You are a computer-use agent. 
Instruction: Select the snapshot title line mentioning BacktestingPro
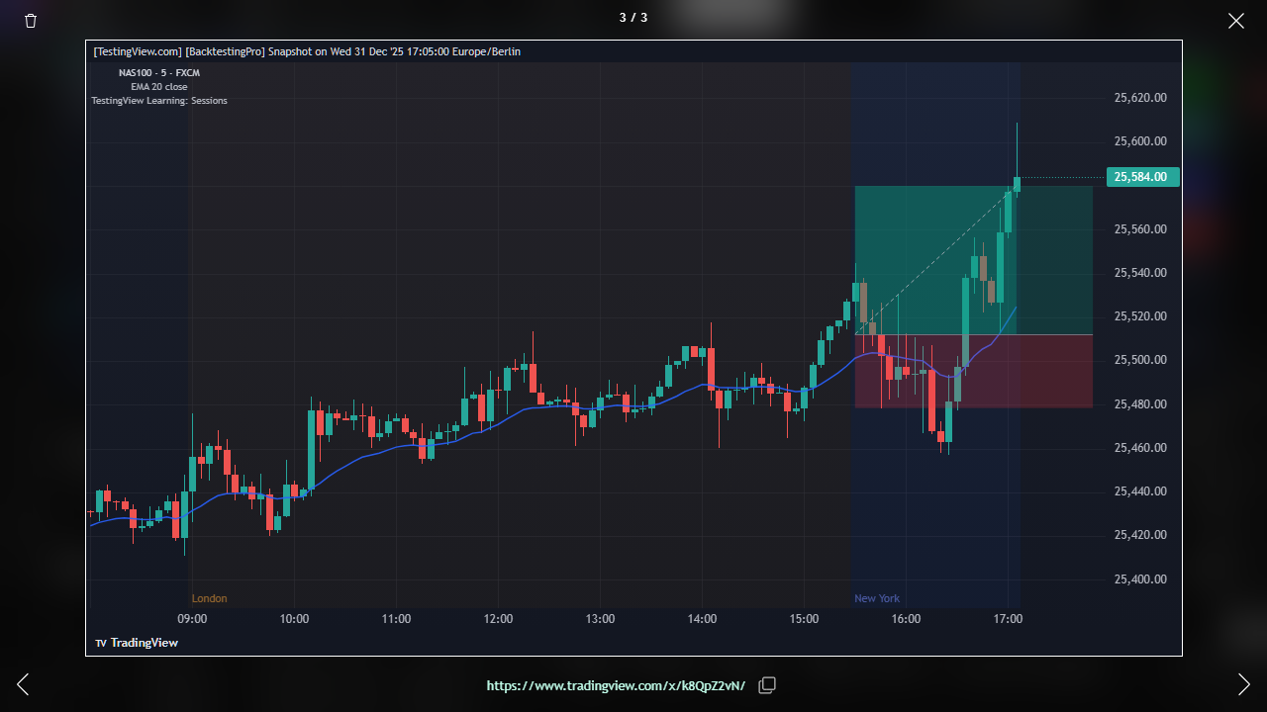[x=307, y=51]
